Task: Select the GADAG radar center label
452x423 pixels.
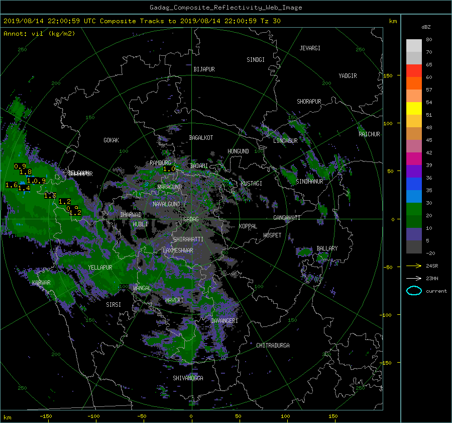Action: coord(191,219)
